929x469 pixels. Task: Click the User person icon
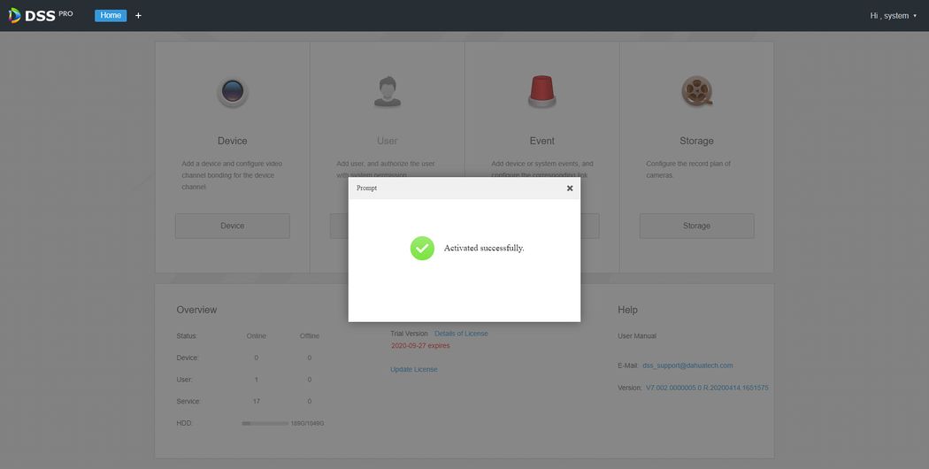click(387, 92)
